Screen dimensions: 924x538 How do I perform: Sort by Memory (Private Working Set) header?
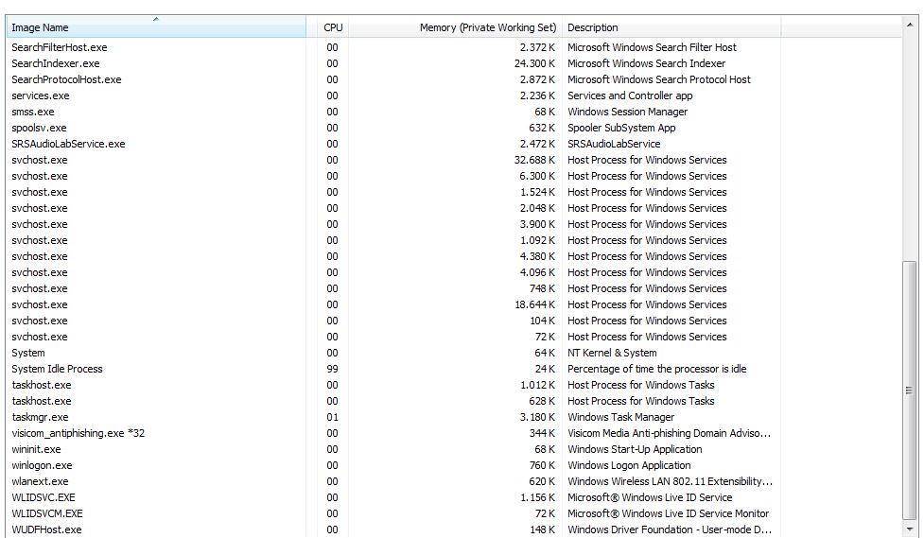coord(455,27)
